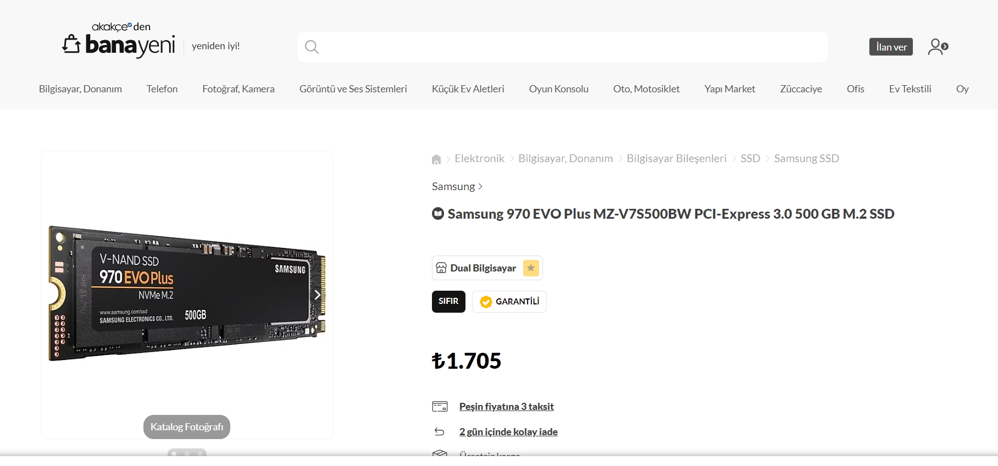Viewport: 998px width, 466px height.
Task: Click the Dual Bilgisayar store icon
Action: point(441,268)
